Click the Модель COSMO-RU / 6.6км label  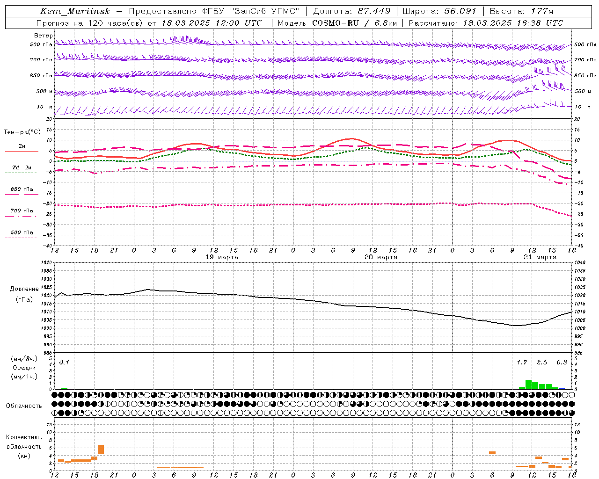click(337, 23)
